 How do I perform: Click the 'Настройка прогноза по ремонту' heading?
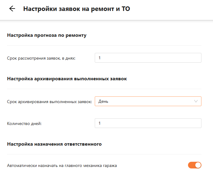pyautogui.click(x=47, y=35)
